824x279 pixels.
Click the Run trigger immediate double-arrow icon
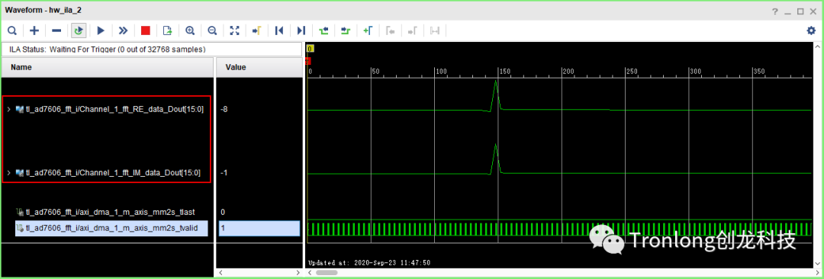coord(123,30)
